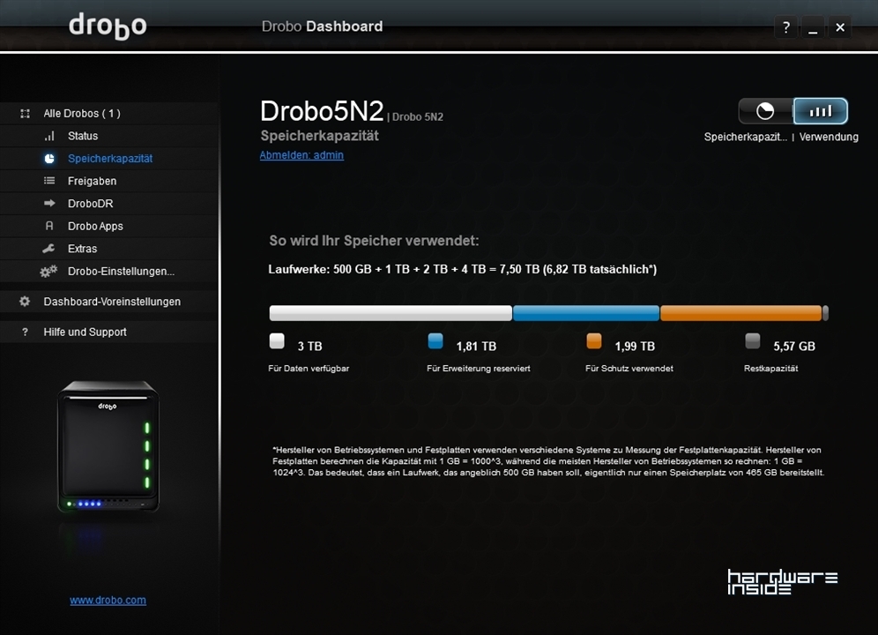Viewport: 878px width, 635px height.
Task: Open the www.drobo.com link
Action: (108, 601)
